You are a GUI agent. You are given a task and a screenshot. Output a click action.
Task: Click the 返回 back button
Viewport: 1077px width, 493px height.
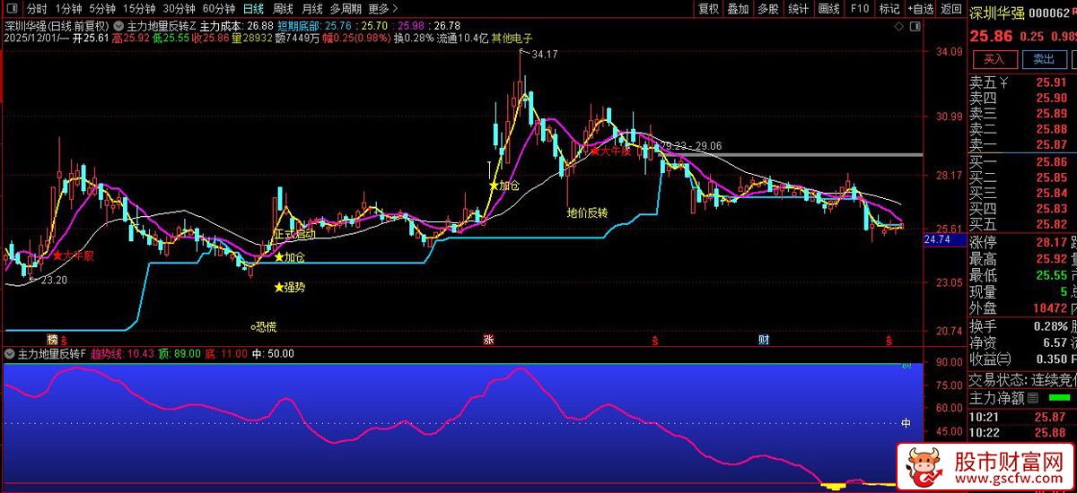[950, 9]
